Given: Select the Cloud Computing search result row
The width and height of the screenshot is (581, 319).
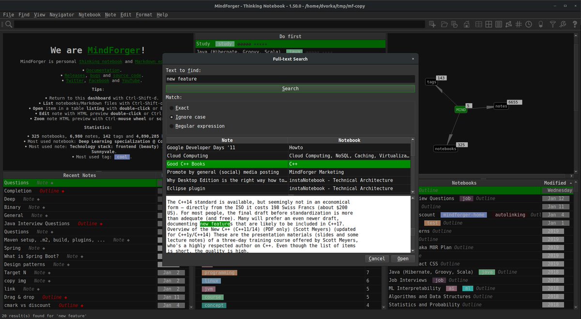Looking at the screenshot, I should [x=288, y=156].
